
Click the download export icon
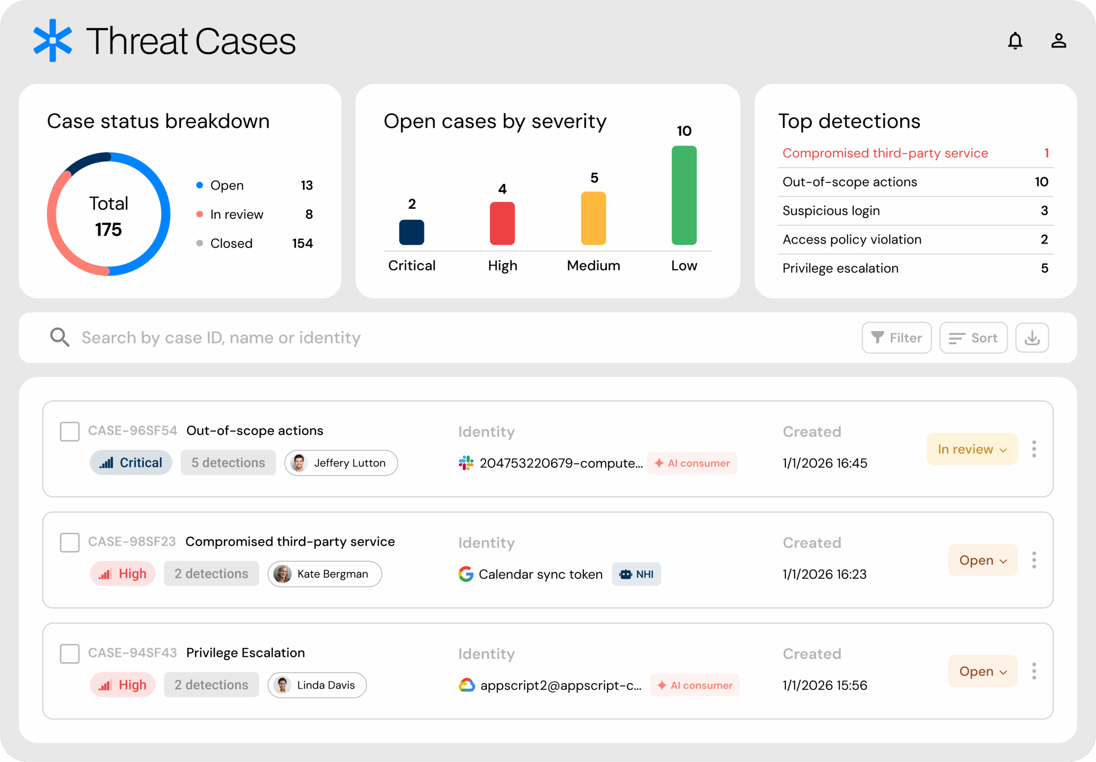tap(1031, 338)
